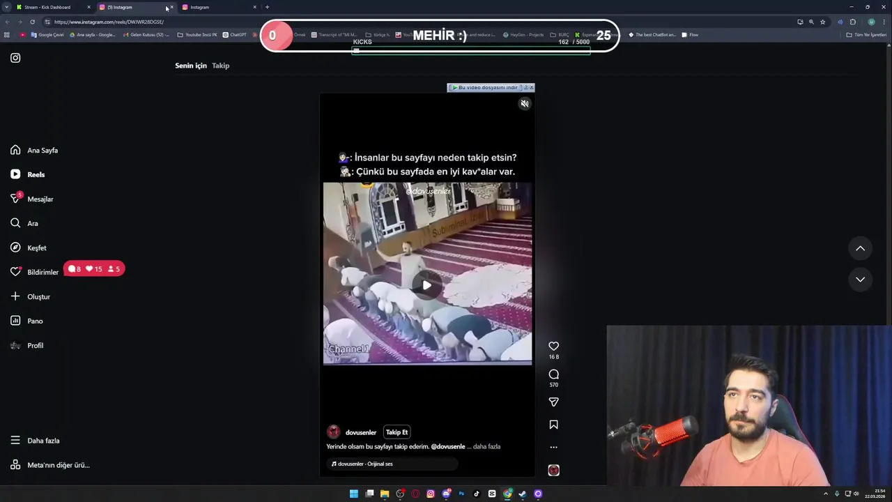Open Tüm Yer İşaretleri folder
Screen dimensions: 892x502
tap(866, 35)
